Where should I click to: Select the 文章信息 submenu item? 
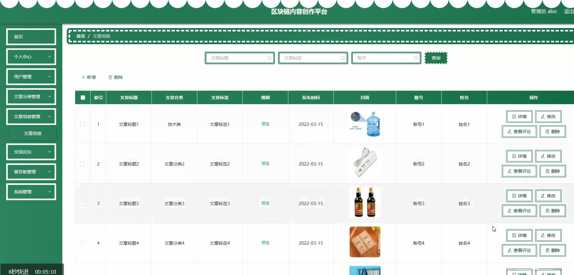coord(33,134)
